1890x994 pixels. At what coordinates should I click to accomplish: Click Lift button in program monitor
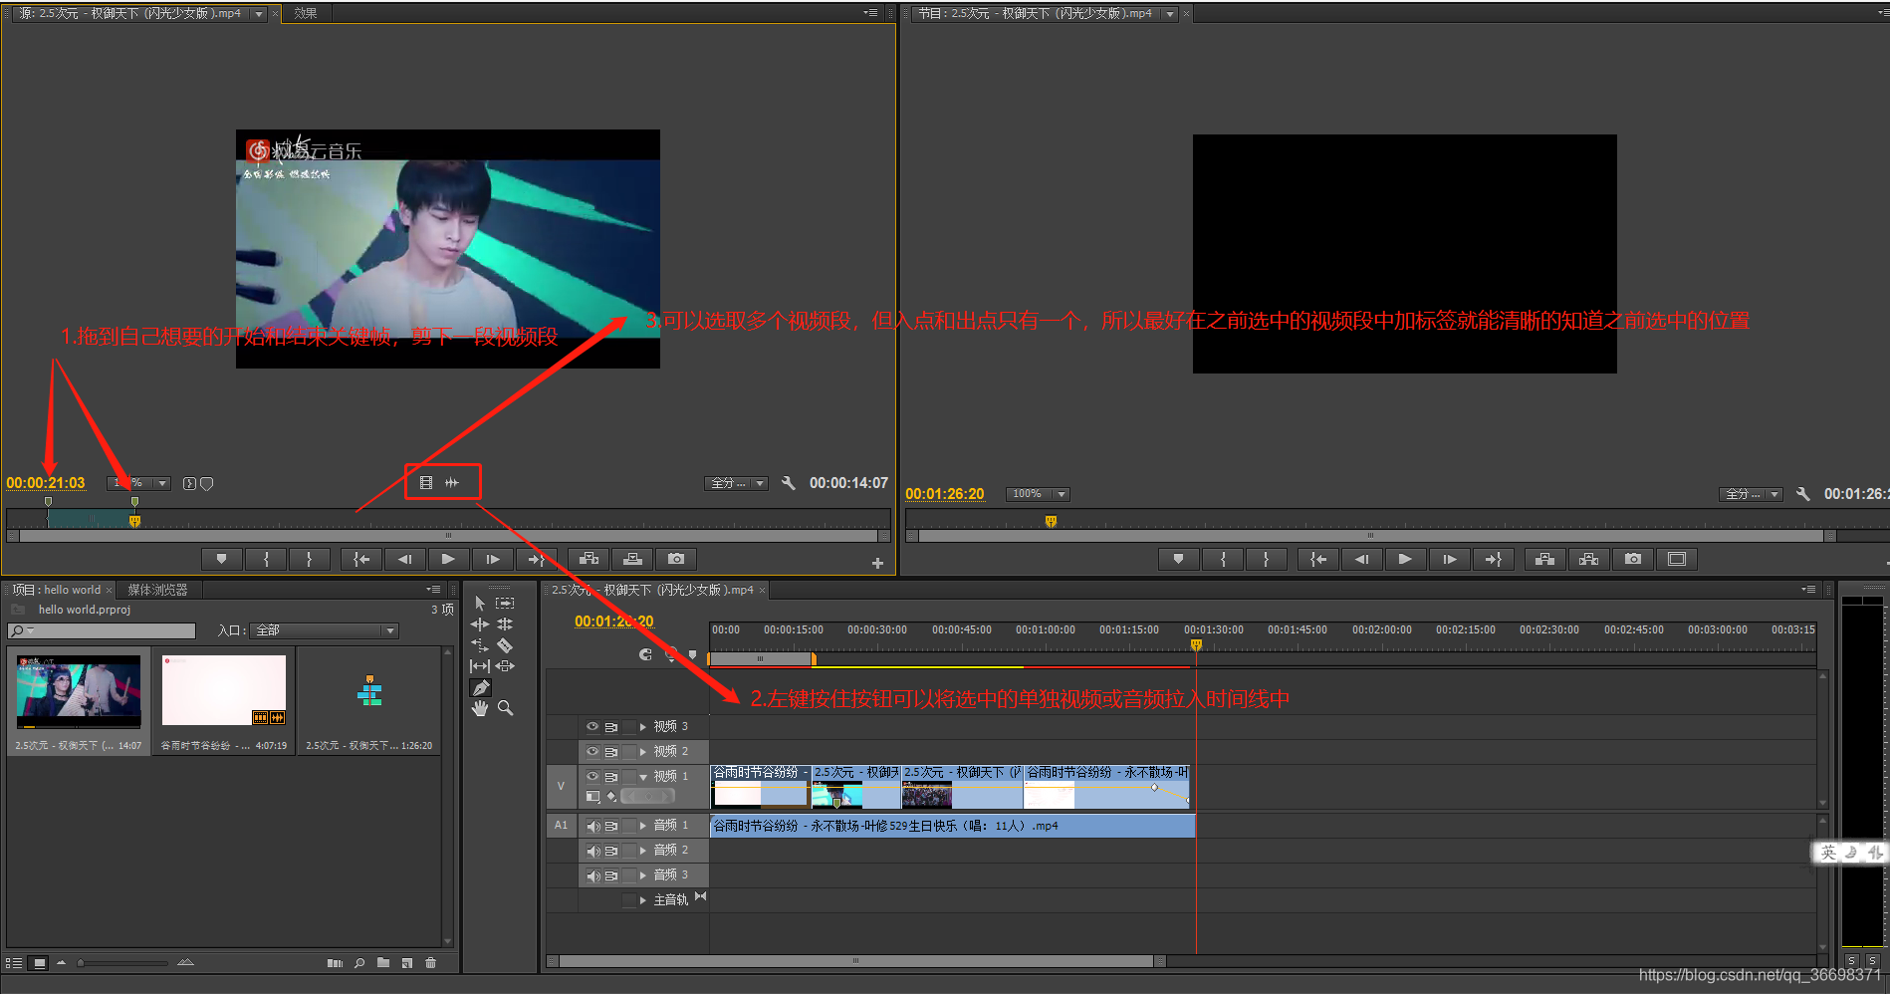pyautogui.click(x=1544, y=559)
